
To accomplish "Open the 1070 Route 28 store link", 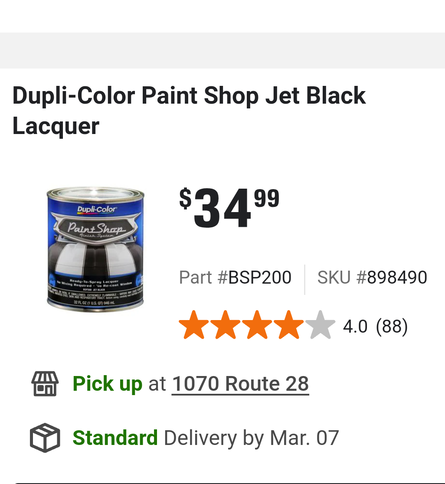I will (x=240, y=384).
